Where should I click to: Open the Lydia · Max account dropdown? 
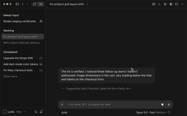pyautogui.click(x=17, y=112)
